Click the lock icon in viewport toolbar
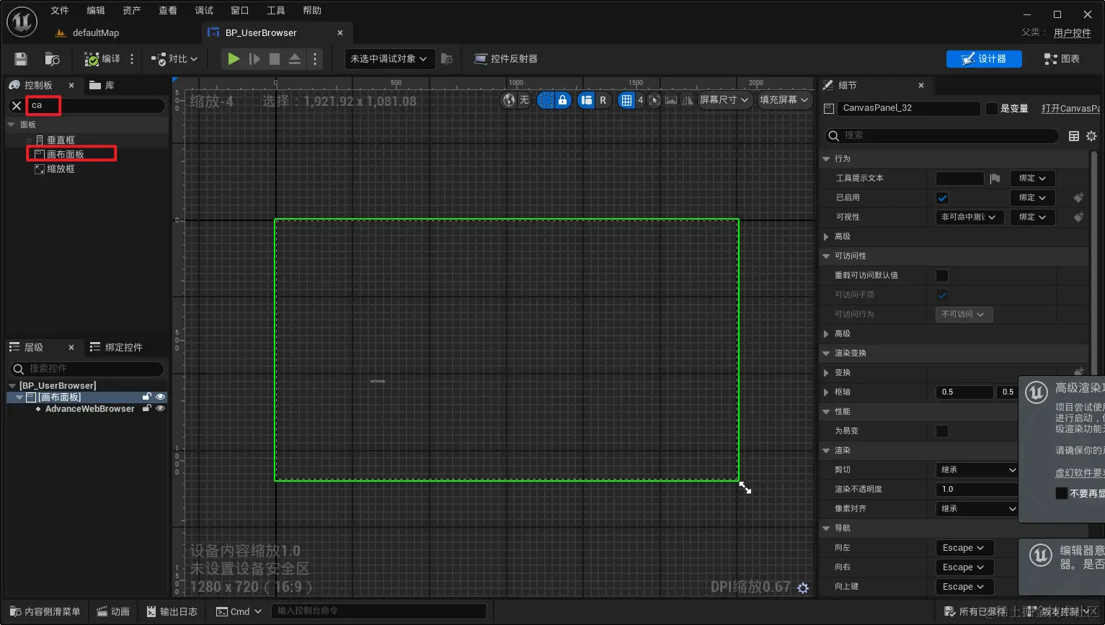The height and width of the screenshot is (625, 1105). pyautogui.click(x=564, y=100)
